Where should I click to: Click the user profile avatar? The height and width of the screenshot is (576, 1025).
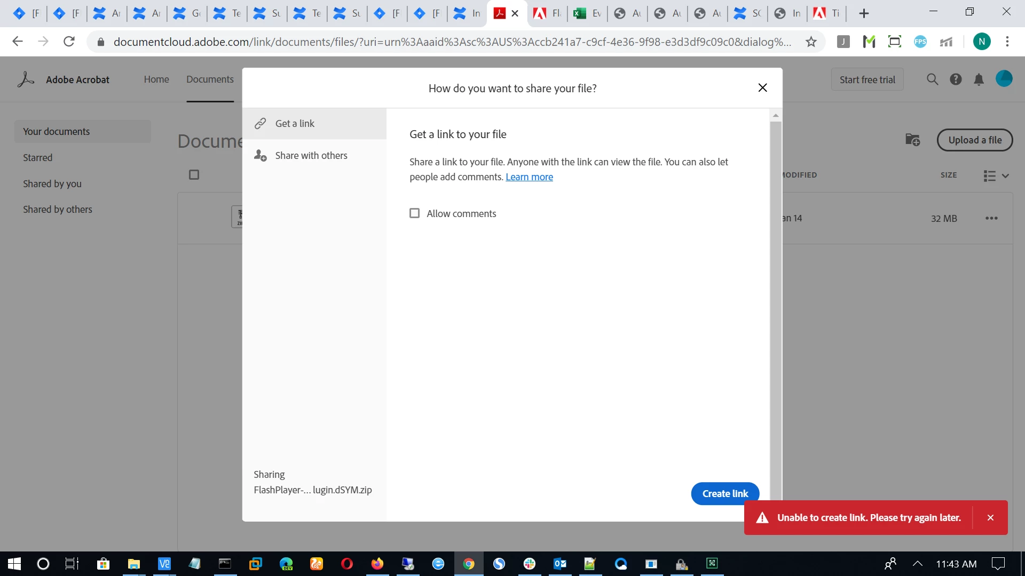point(1004,79)
